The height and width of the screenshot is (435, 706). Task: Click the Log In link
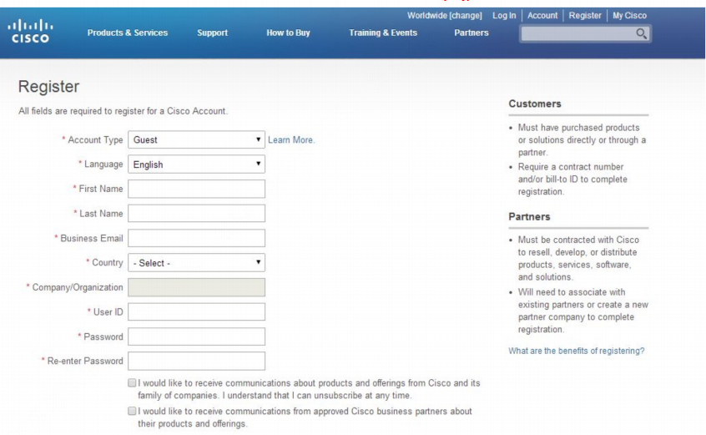pos(504,15)
